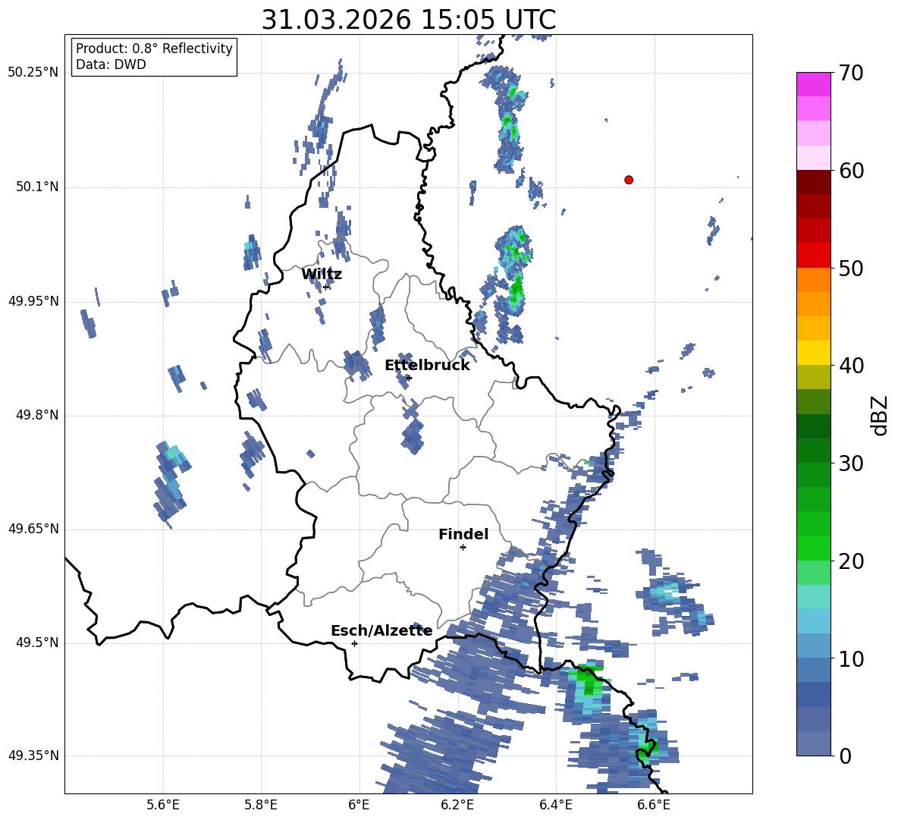Click the 30 tick on the colorbar
The height and width of the screenshot is (820, 898).
coord(851,463)
